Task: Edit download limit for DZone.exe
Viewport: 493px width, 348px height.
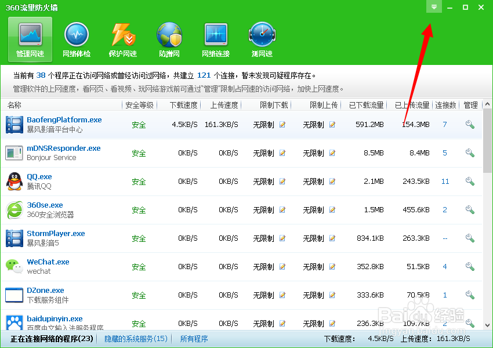Action: tap(282, 295)
